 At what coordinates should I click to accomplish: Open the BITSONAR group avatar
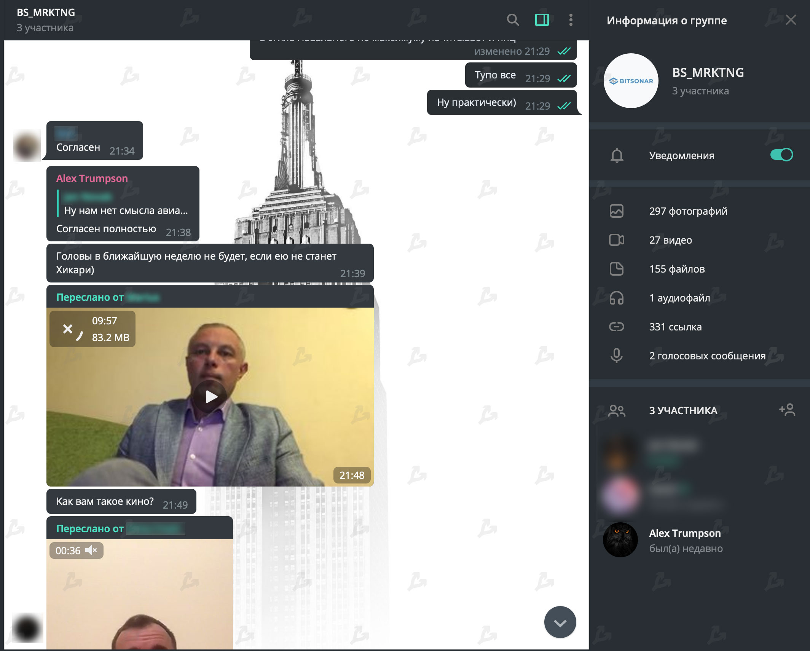pyautogui.click(x=631, y=81)
